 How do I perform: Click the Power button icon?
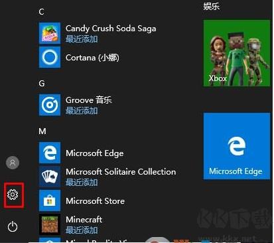(13, 226)
